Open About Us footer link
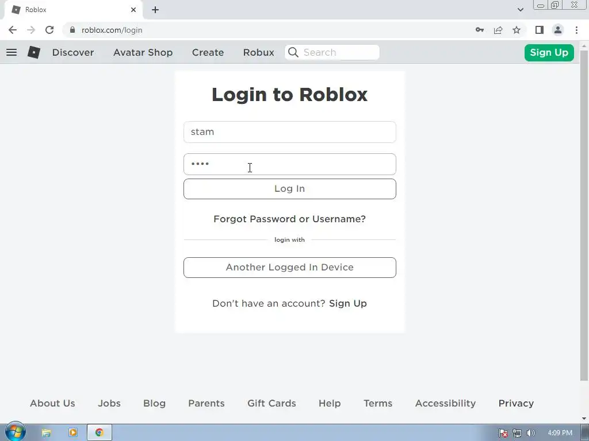 (x=52, y=404)
